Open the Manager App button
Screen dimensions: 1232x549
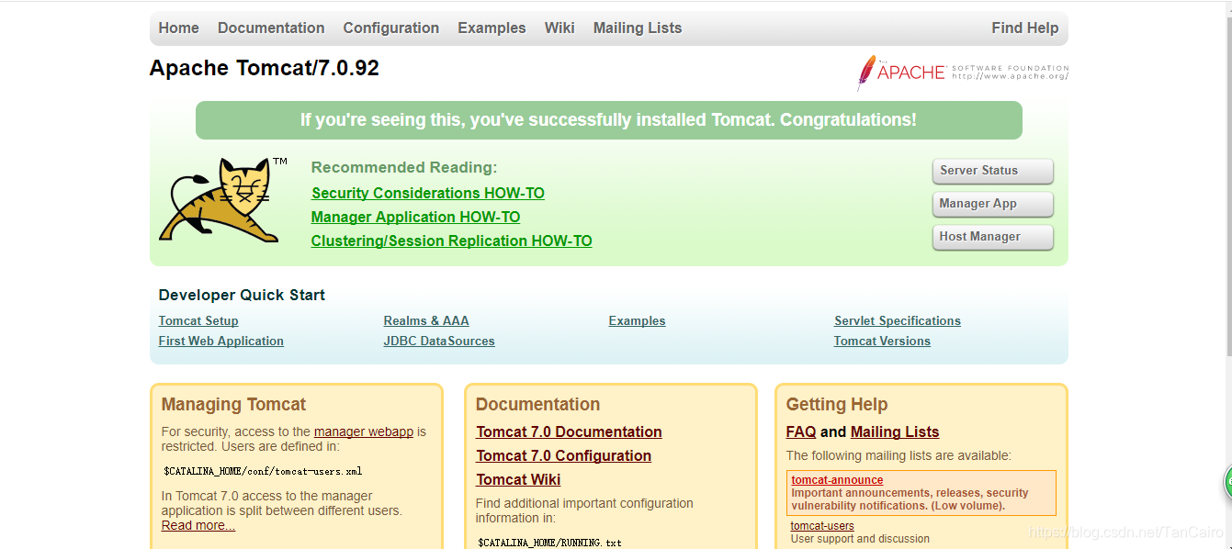(992, 204)
